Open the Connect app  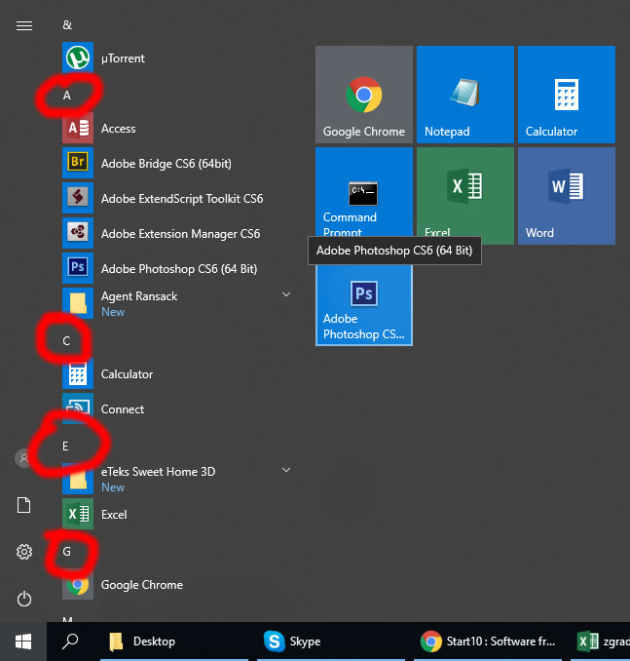point(177,408)
